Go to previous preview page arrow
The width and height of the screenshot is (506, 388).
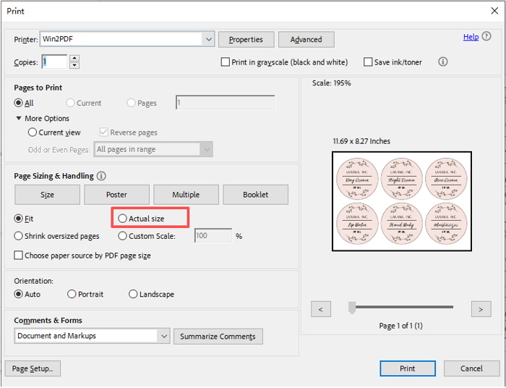(321, 310)
